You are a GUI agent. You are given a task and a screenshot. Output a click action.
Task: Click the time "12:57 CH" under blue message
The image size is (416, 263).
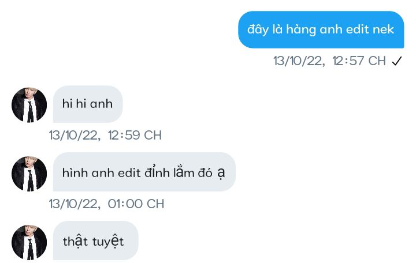click(x=359, y=61)
